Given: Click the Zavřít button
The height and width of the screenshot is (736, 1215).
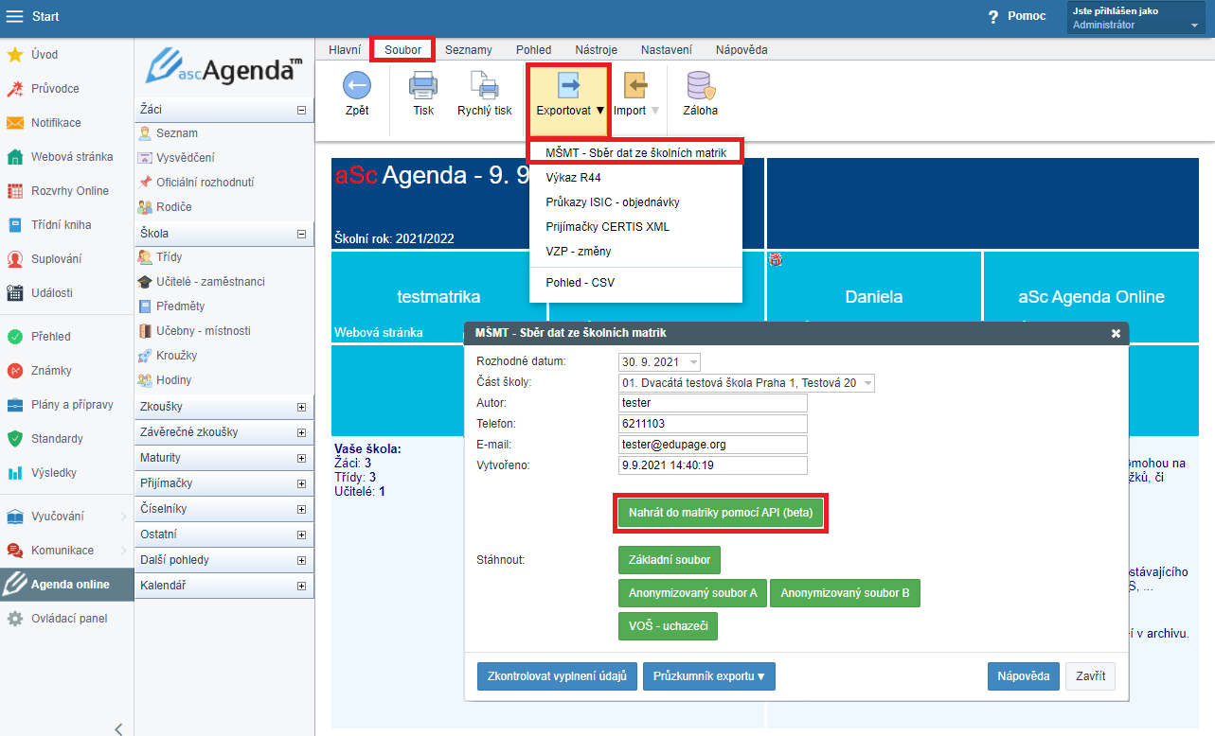Looking at the screenshot, I should [x=1090, y=676].
